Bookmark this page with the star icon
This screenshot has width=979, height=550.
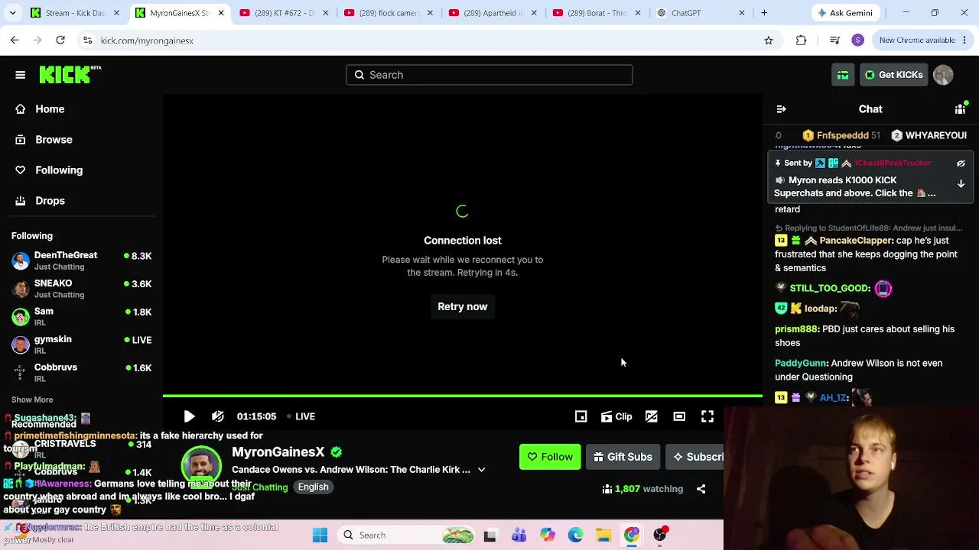click(769, 40)
